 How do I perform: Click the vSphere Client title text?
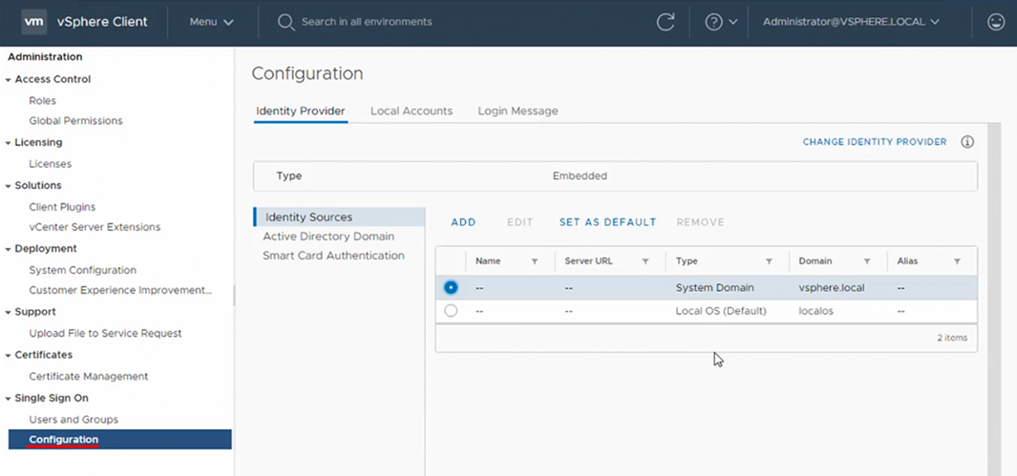click(102, 22)
